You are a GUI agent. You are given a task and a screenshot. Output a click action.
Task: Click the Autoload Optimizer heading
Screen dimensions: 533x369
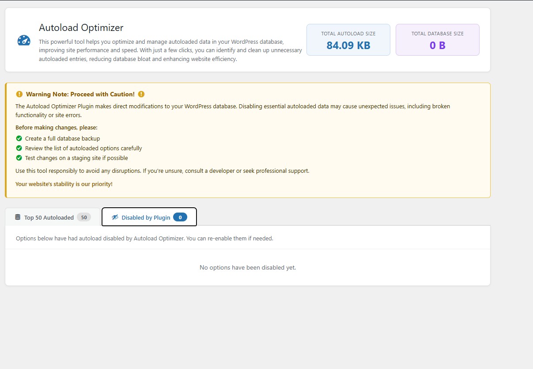(81, 27)
